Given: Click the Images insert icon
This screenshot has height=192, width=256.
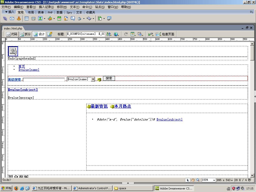Looking at the screenshot, I should (x=40, y=18).
